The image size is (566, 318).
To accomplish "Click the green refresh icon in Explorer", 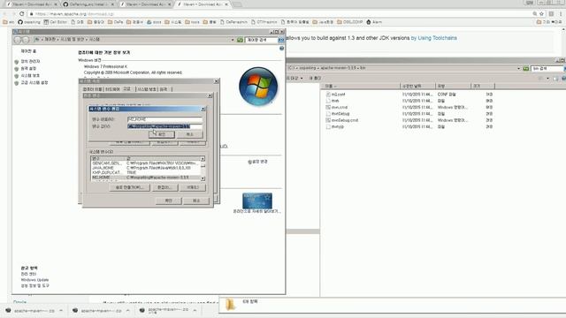I will pos(526,68).
